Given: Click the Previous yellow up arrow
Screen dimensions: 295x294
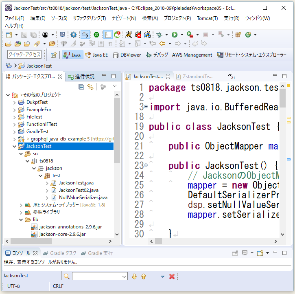Looking at the screenshot, I should pos(144,276).
